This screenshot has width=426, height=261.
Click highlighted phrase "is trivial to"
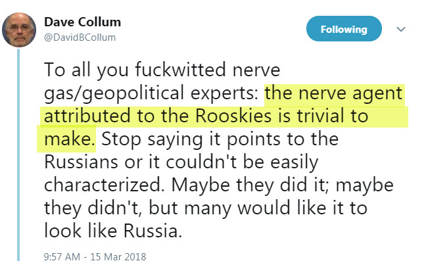click(x=323, y=116)
